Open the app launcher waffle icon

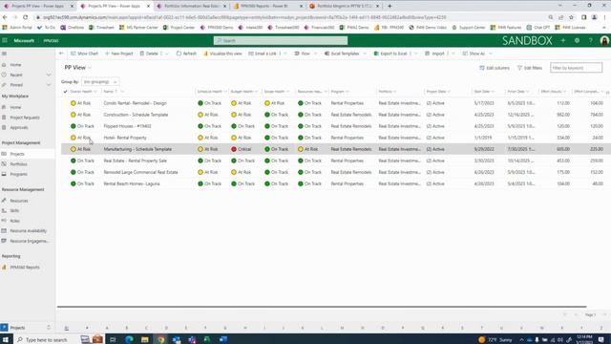[x=5, y=40]
